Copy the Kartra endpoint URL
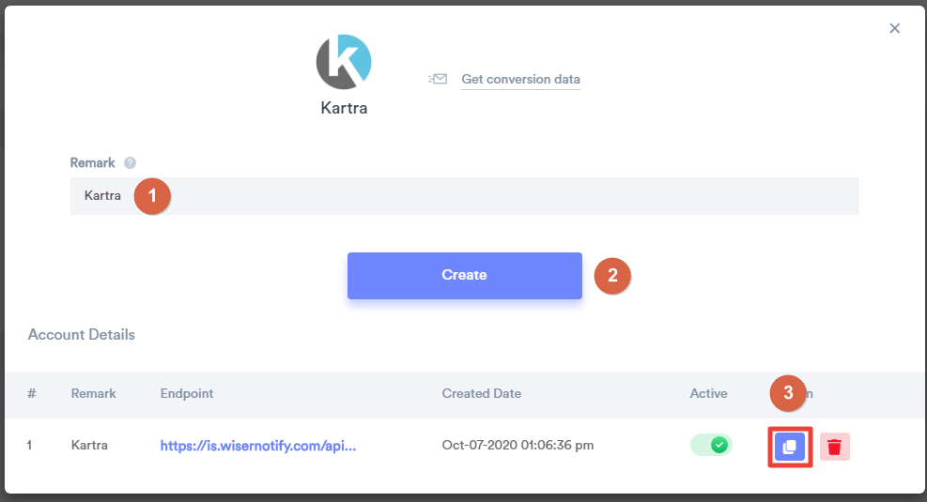Viewport: 927px width, 502px height. coord(790,447)
